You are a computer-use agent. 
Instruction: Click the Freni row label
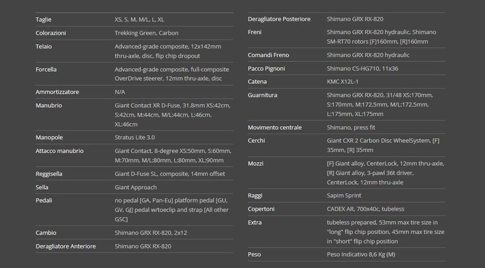[x=254, y=32]
